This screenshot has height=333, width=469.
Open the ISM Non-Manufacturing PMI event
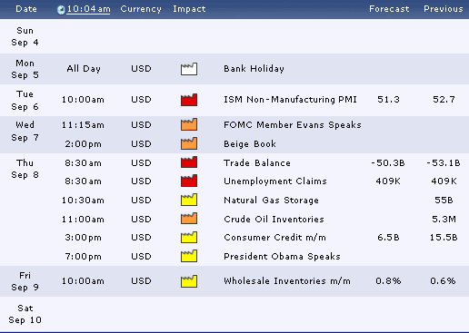pyautogui.click(x=290, y=100)
